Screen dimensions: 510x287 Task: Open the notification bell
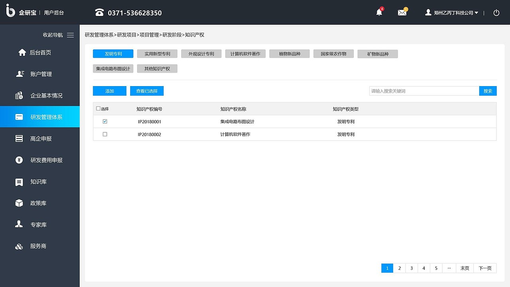tap(379, 12)
